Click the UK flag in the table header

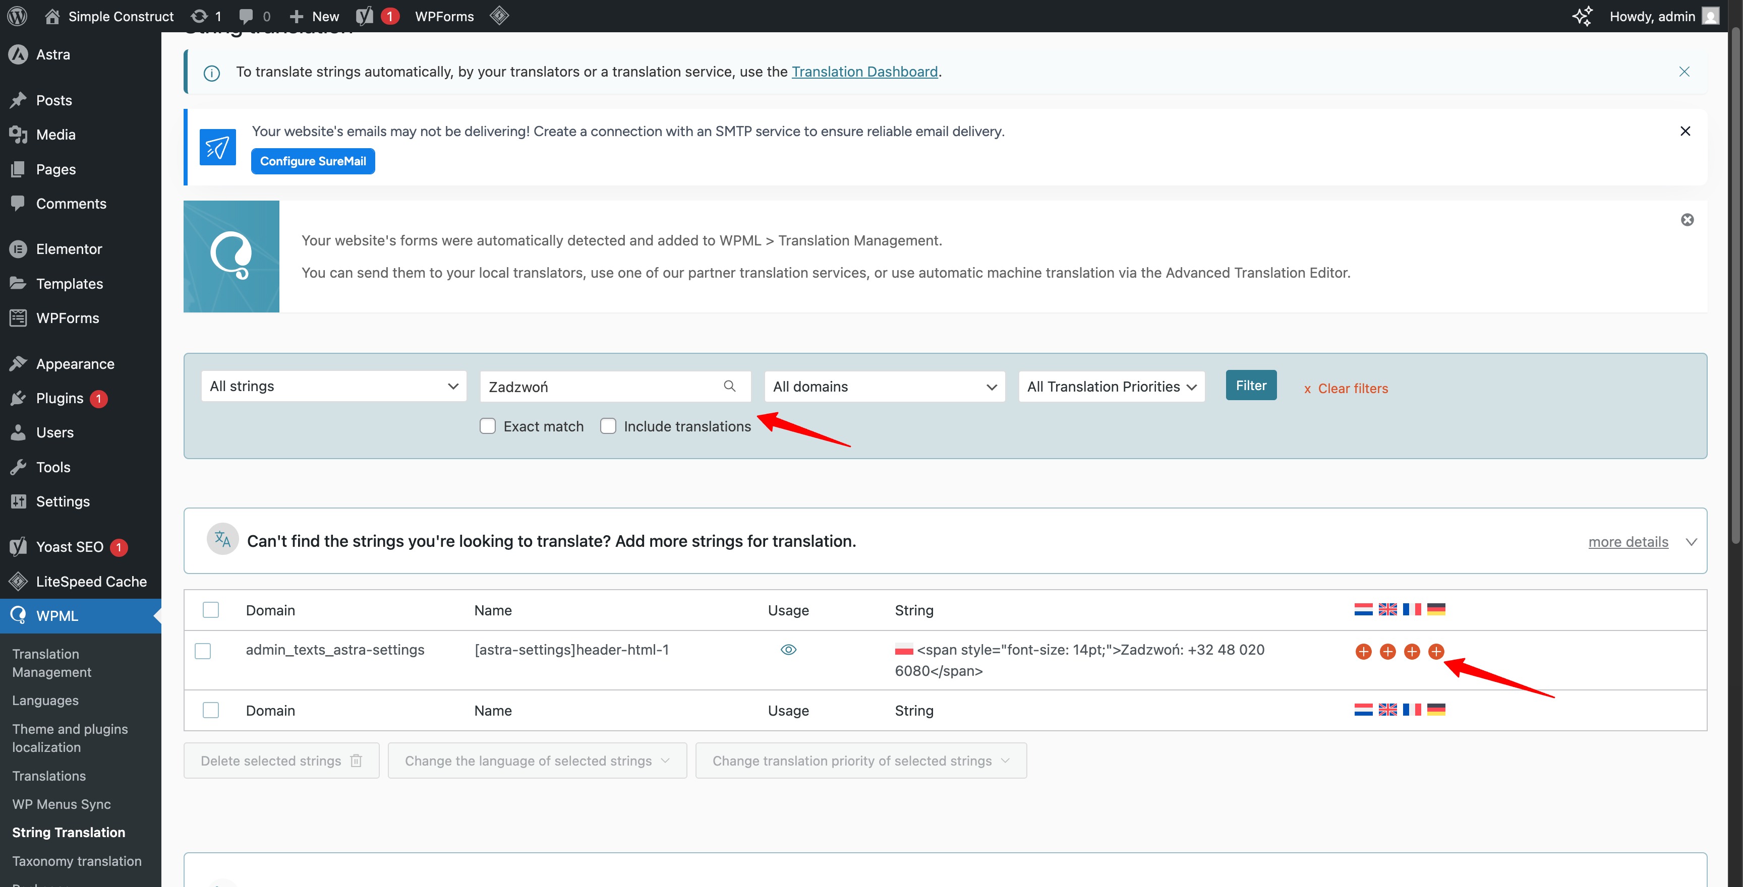[1388, 609]
